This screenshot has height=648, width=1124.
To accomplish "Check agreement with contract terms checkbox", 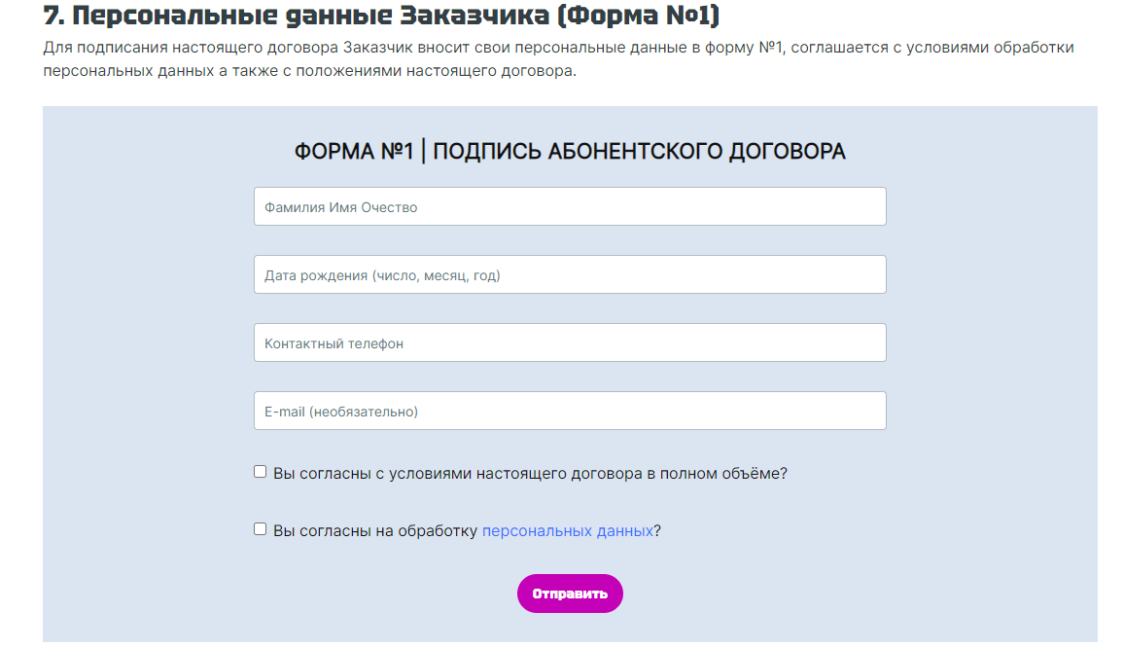I will pos(260,471).
